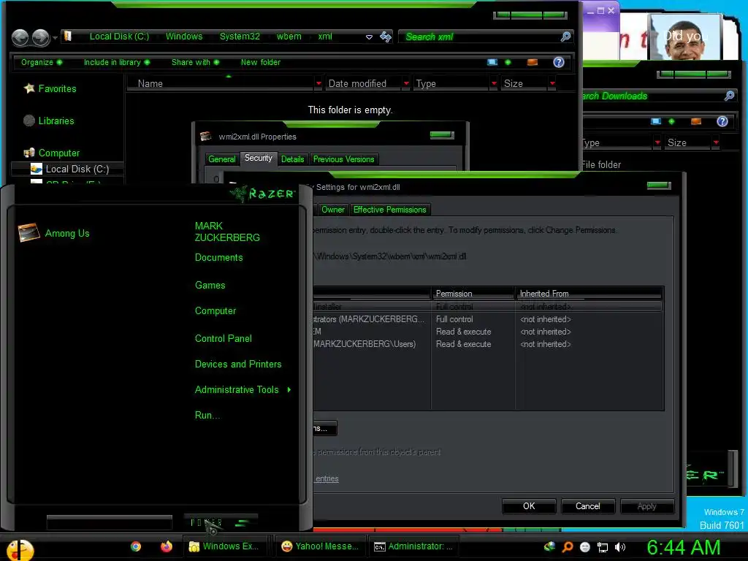Go back using Explorer Back arrow
The height and width of the screenshot is (561, 748).
tap(20, 37)
